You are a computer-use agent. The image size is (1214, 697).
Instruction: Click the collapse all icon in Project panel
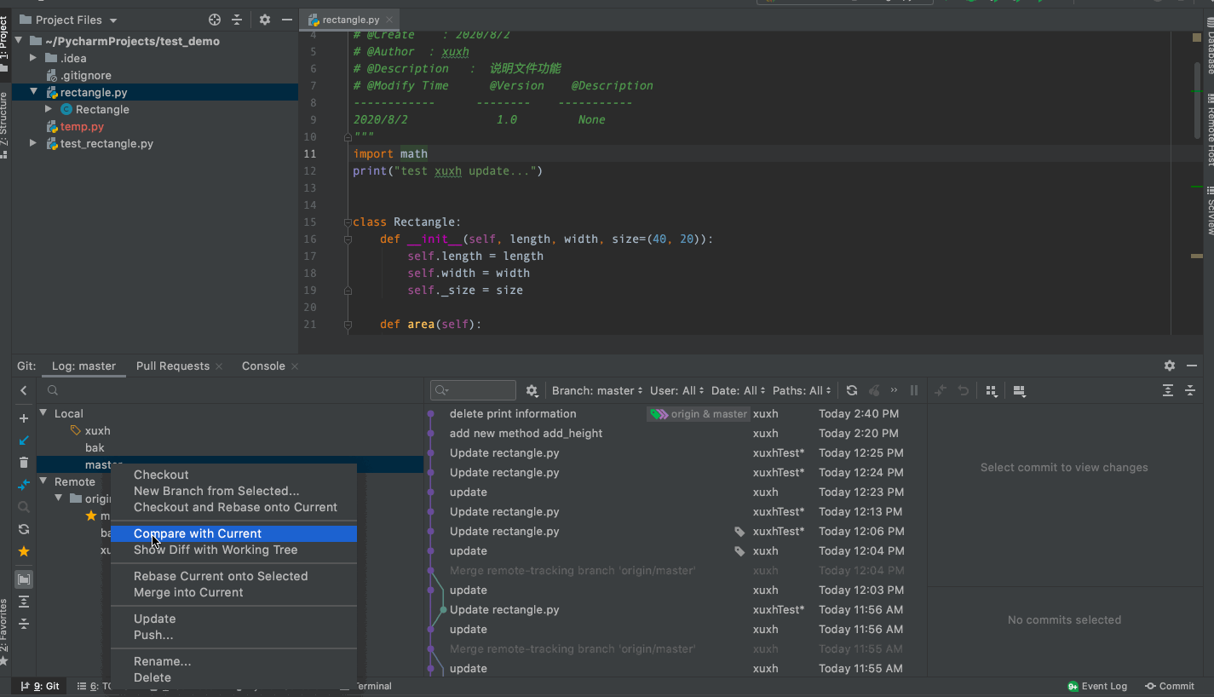point(237,20)
